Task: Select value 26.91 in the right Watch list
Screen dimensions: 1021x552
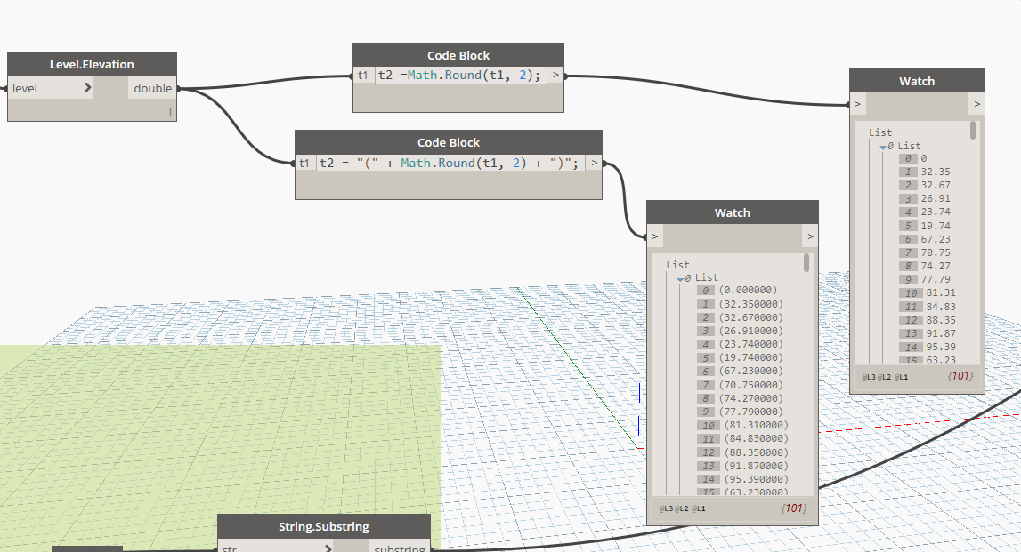Action: point(935,198)
